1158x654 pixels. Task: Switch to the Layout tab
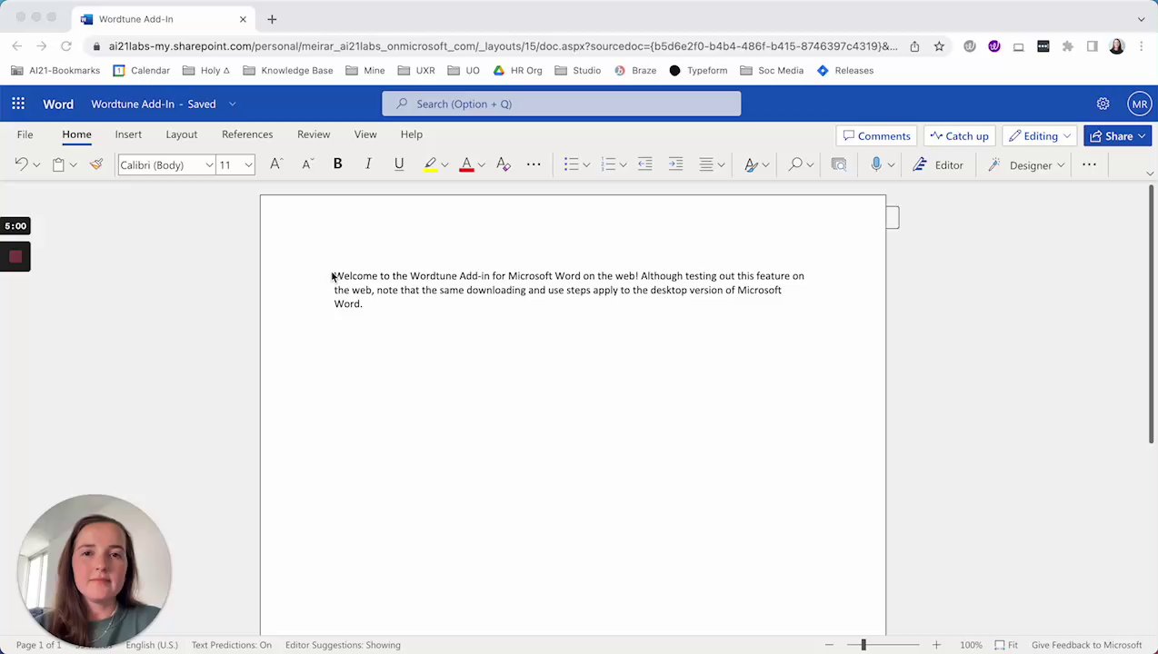[x=181, y=134]
